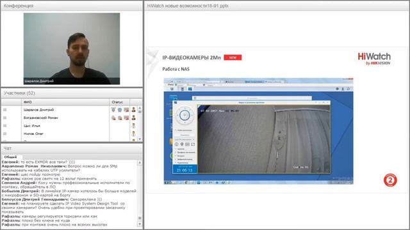Click red NEW badge on slide
The image size is (410, 230).
233,57
